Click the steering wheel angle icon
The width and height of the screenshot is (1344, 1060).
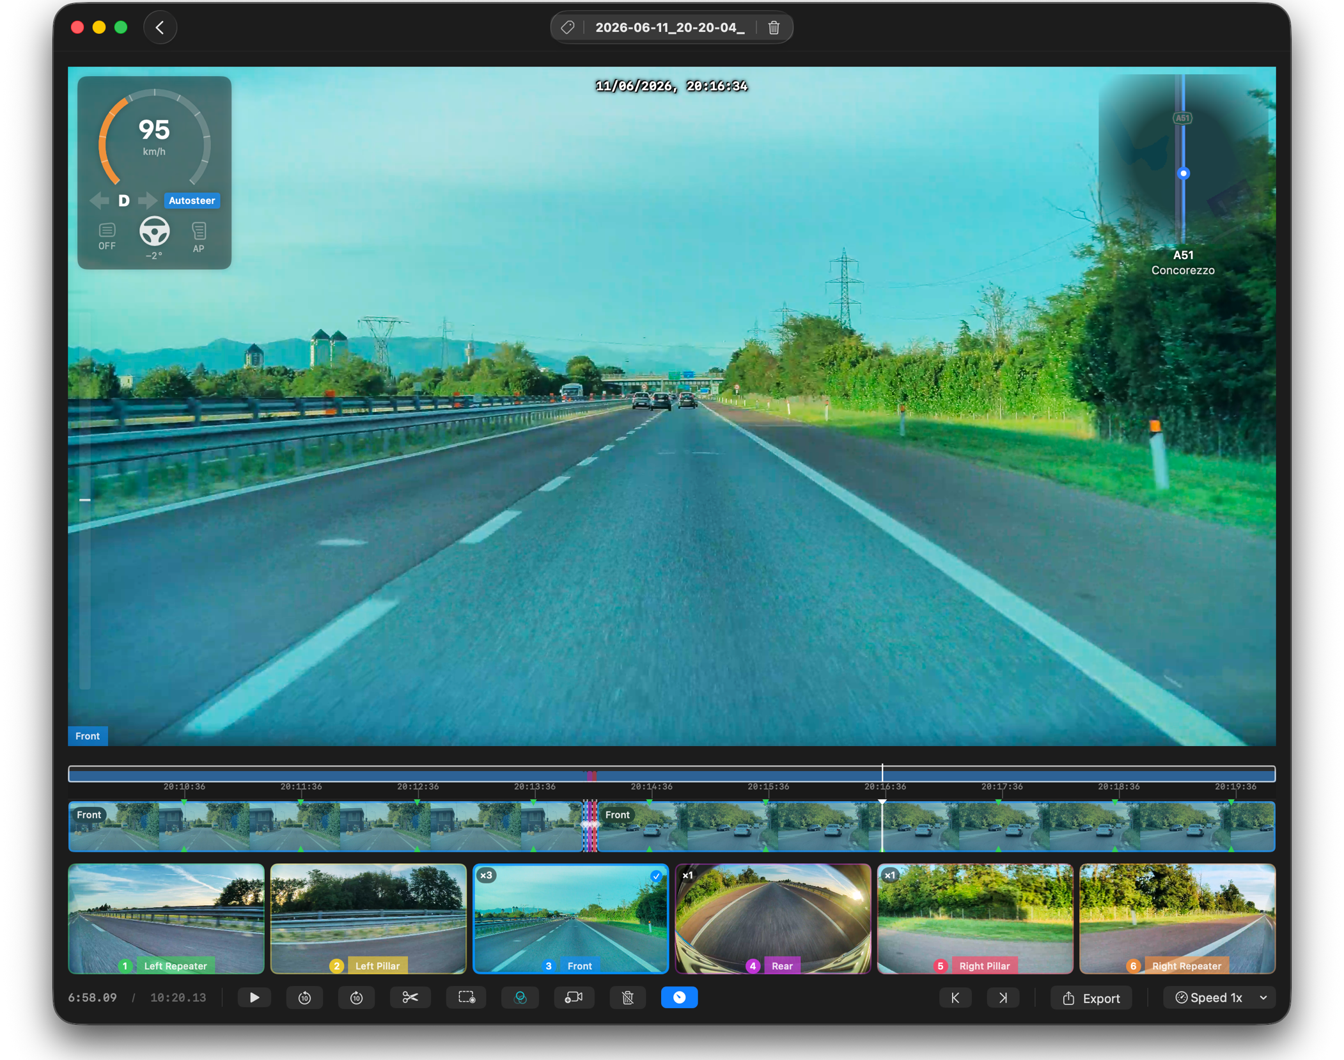point(154,231)
